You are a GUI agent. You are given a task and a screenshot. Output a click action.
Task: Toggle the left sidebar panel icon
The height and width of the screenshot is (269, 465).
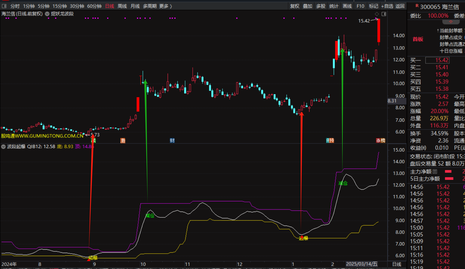(x=4, y=6)
